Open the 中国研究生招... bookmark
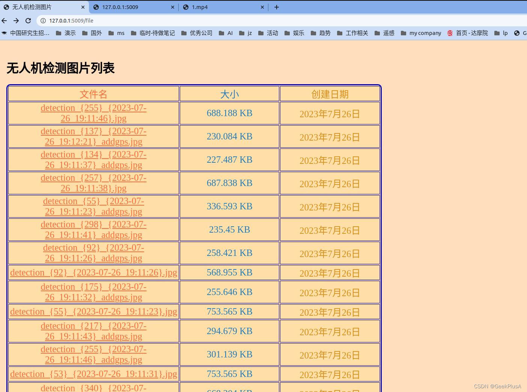Image resolution: width=527 pixels, height=392 pixels. [x=25, y=33]
